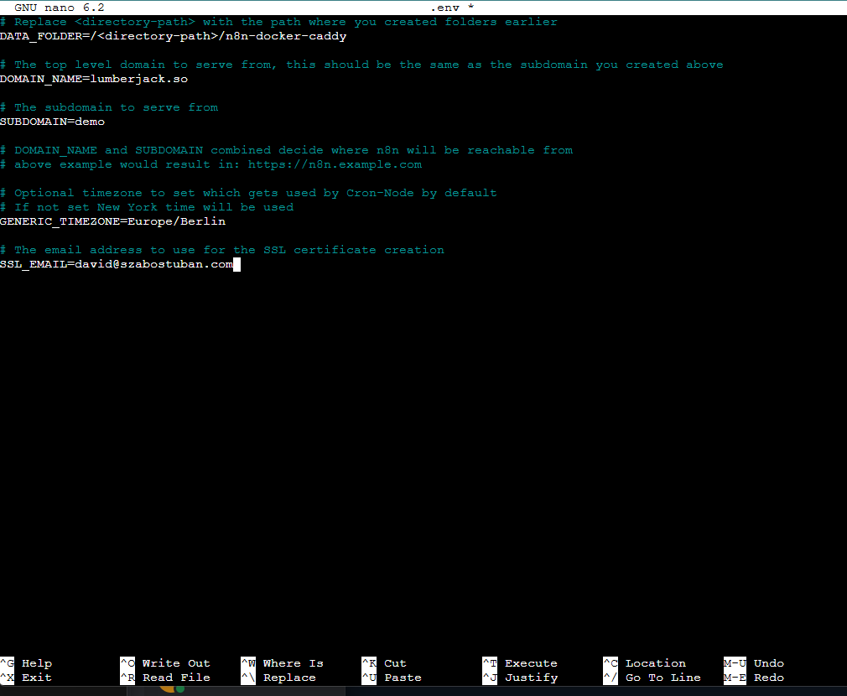Click the ^C Location shortcut
This screenshot has width=847, height=696.
click(x=644, y=663)
